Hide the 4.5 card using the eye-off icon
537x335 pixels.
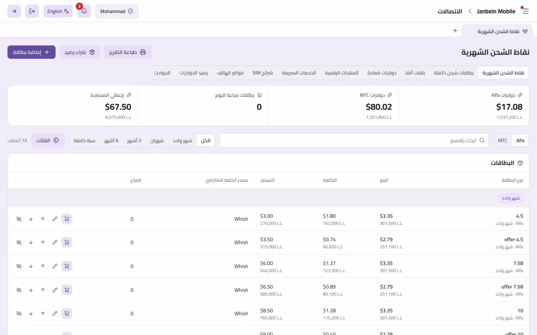(19, 219)
